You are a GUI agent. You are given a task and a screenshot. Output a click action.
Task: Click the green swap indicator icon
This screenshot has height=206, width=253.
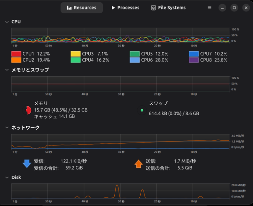pyautogui.click(x=142, y=110)
